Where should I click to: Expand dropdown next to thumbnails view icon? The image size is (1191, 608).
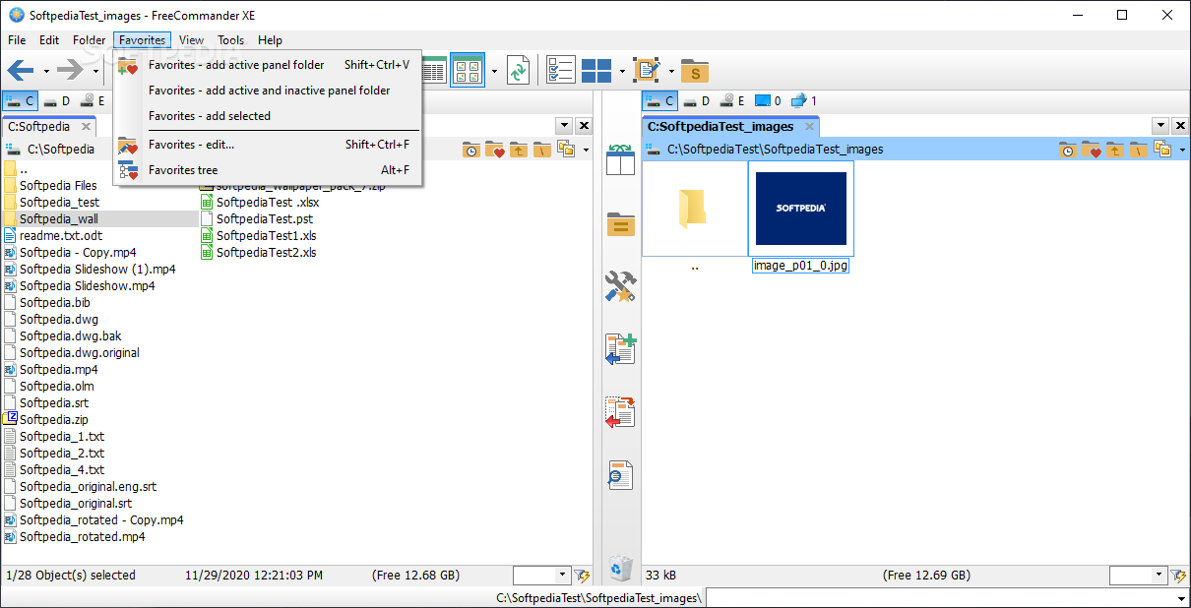(494, 71)
